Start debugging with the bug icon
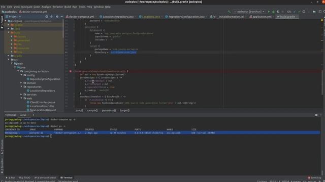325x182 pixels. pos(273,12)
